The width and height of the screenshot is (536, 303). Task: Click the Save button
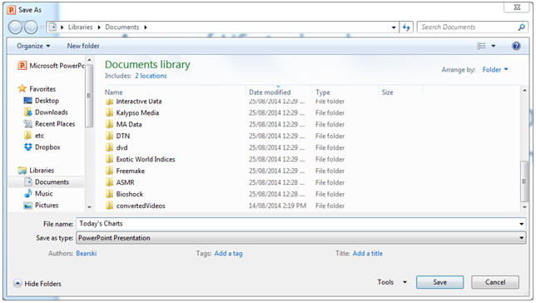coord(440,282)
